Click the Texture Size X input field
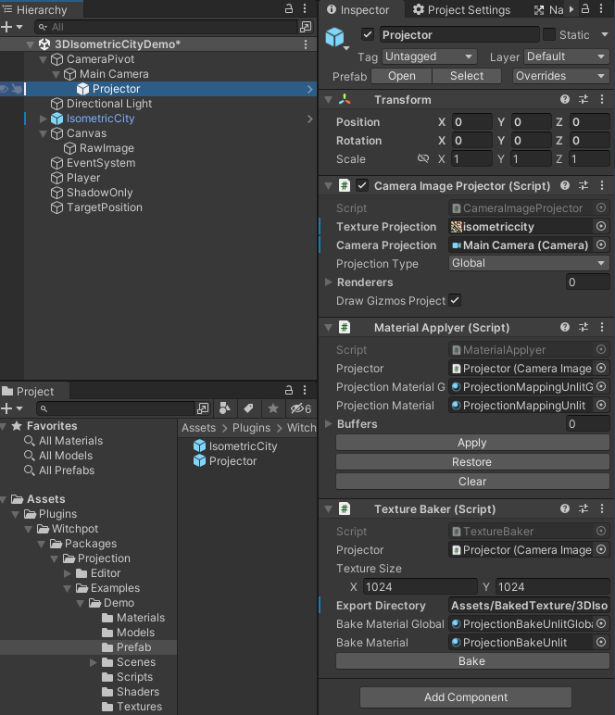This screenshot has height=715, width=615. (x=419, y=587)
